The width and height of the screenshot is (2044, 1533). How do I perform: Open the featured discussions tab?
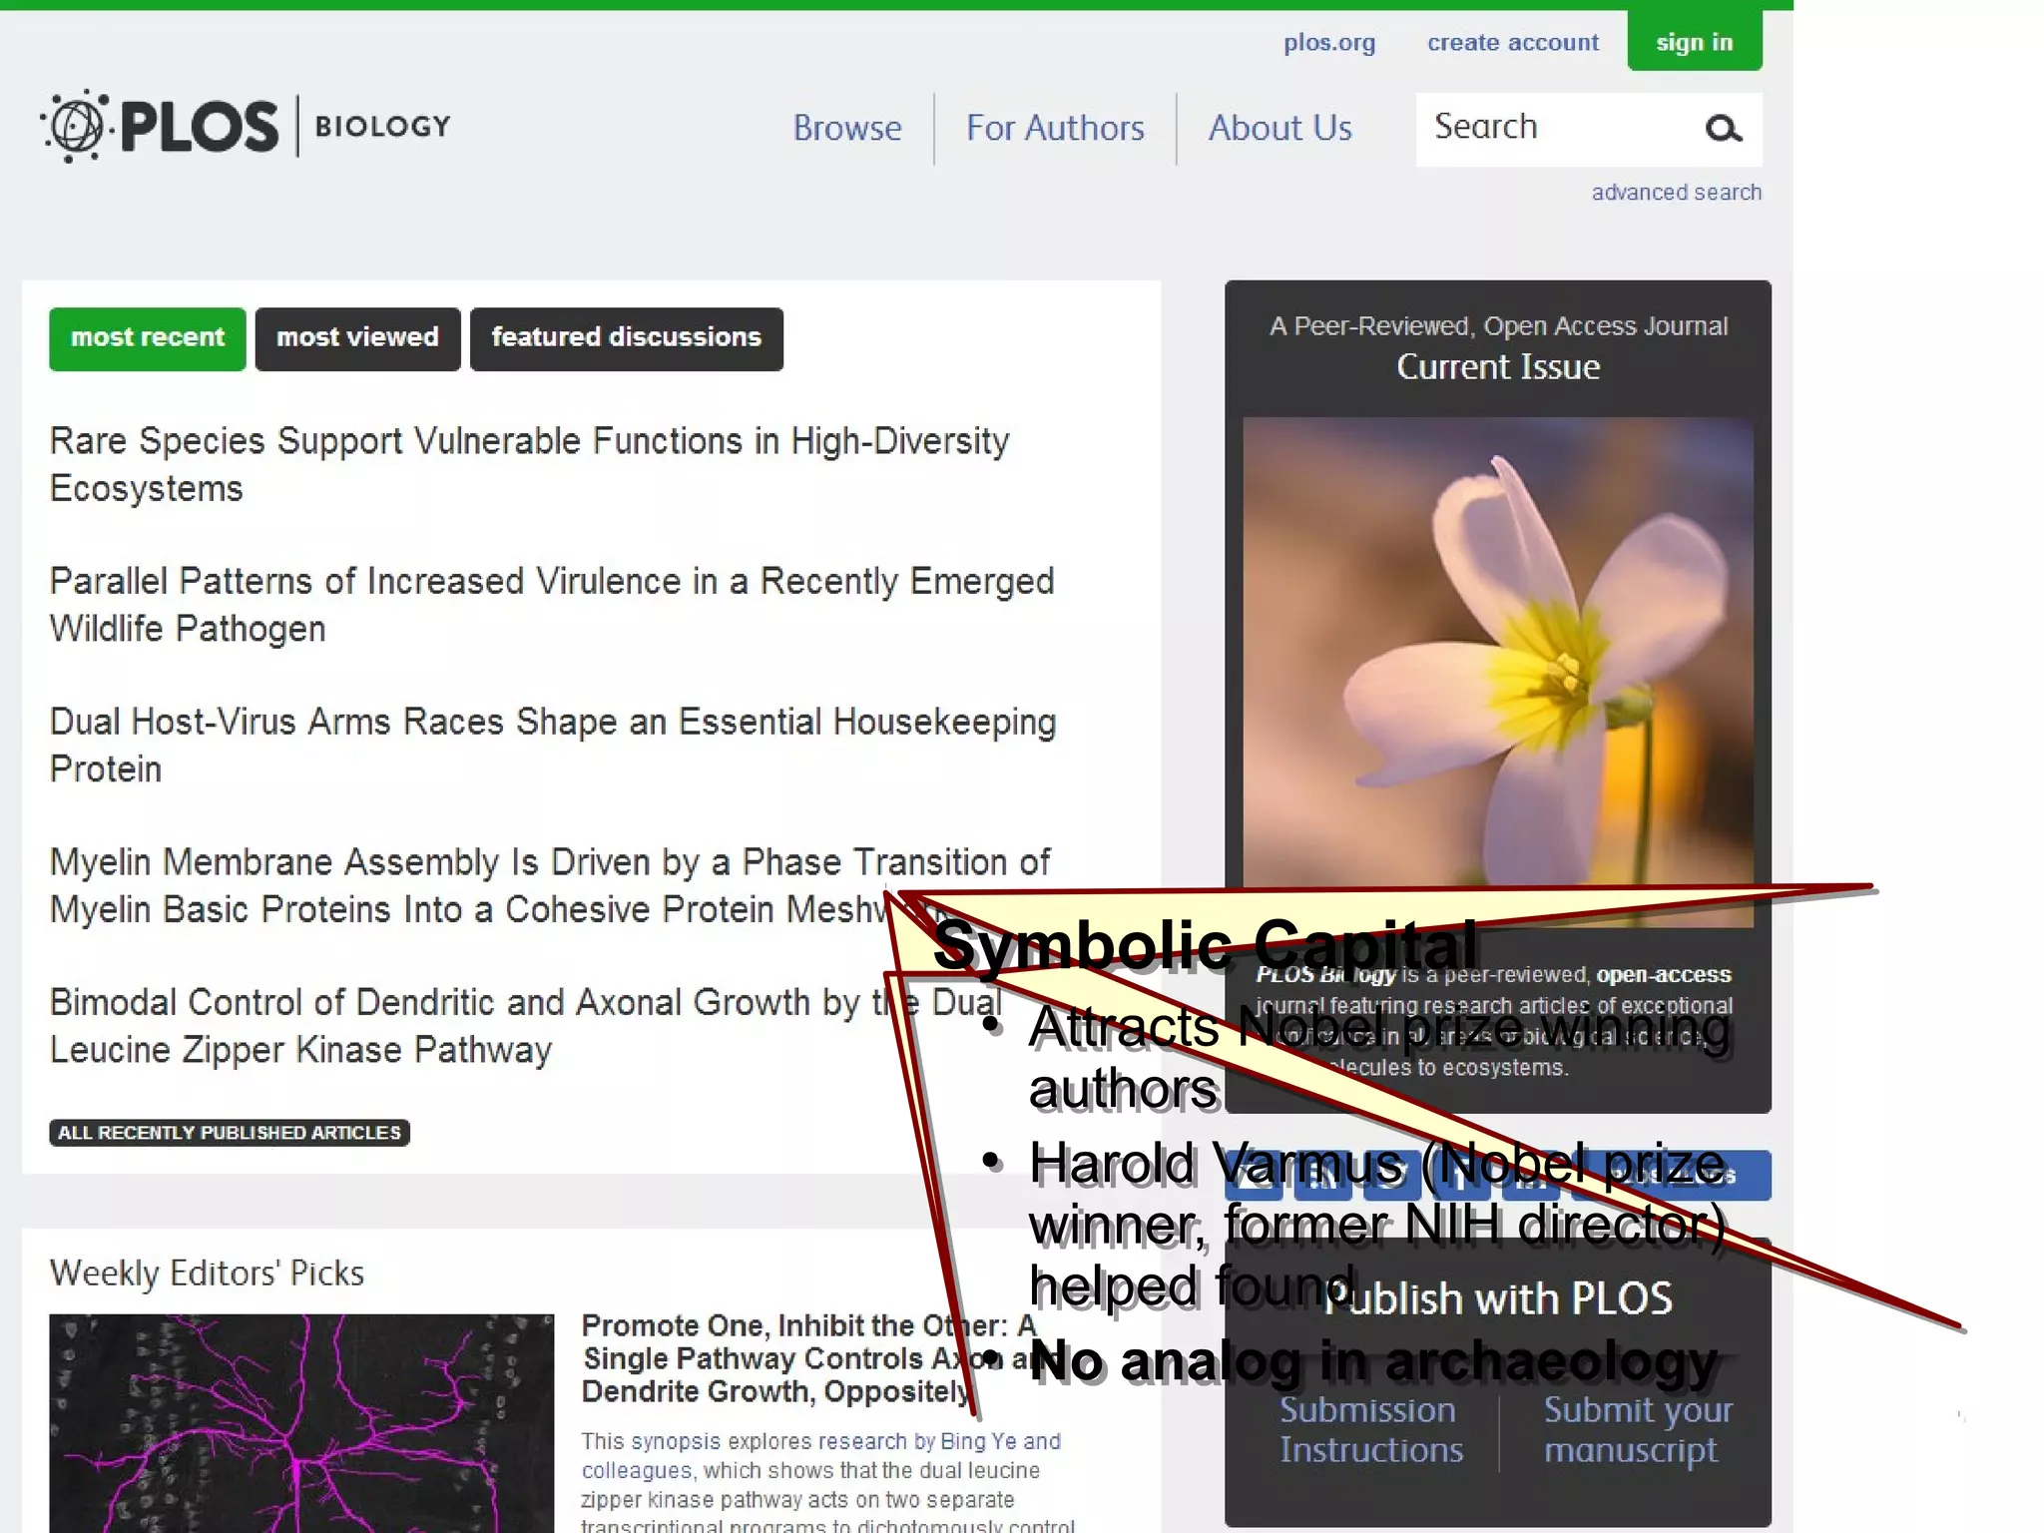click(x=626, y=338)
